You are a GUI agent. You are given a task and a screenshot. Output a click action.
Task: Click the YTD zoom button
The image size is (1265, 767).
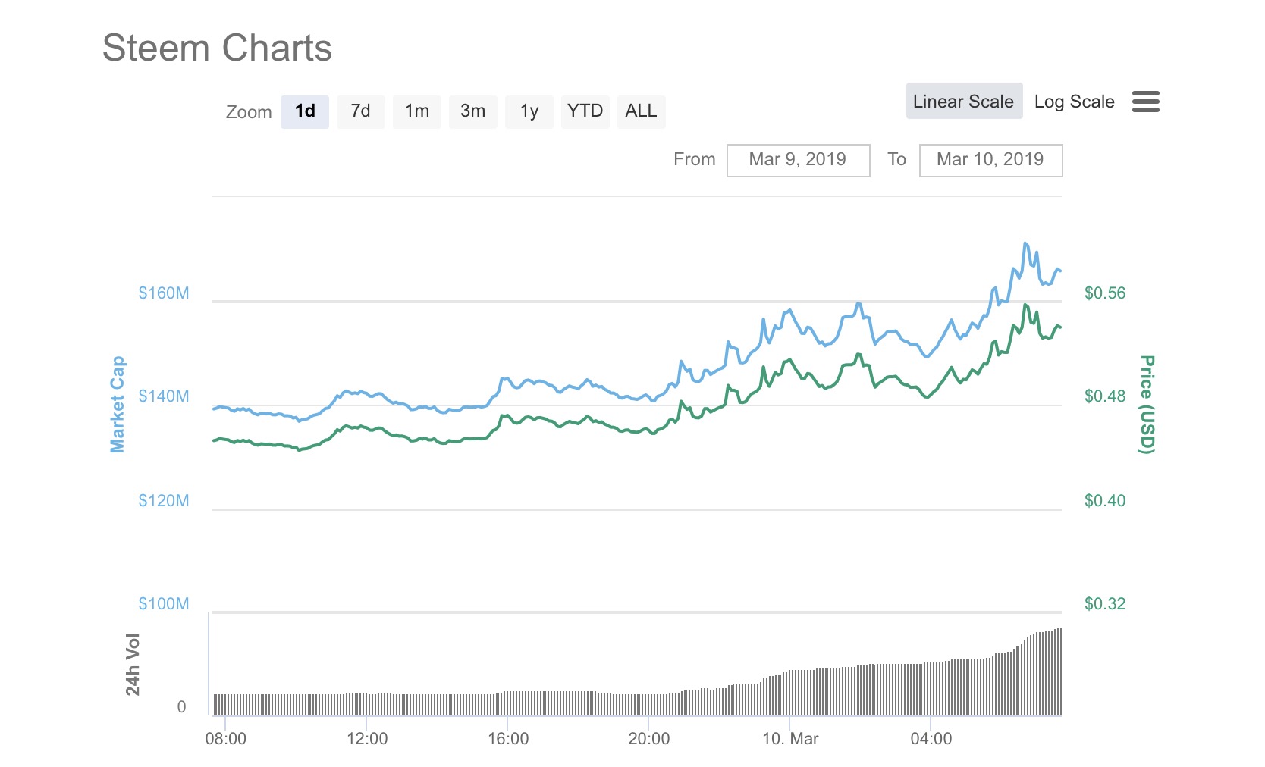tap(585, 111)
